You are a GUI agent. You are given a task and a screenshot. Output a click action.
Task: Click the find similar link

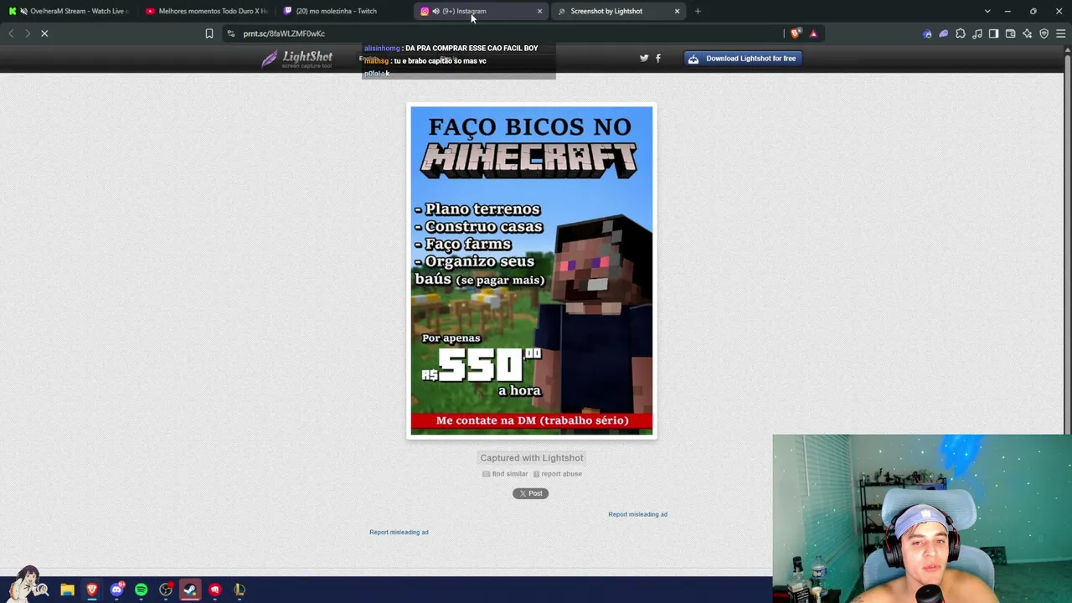click(x=505, y=474)
